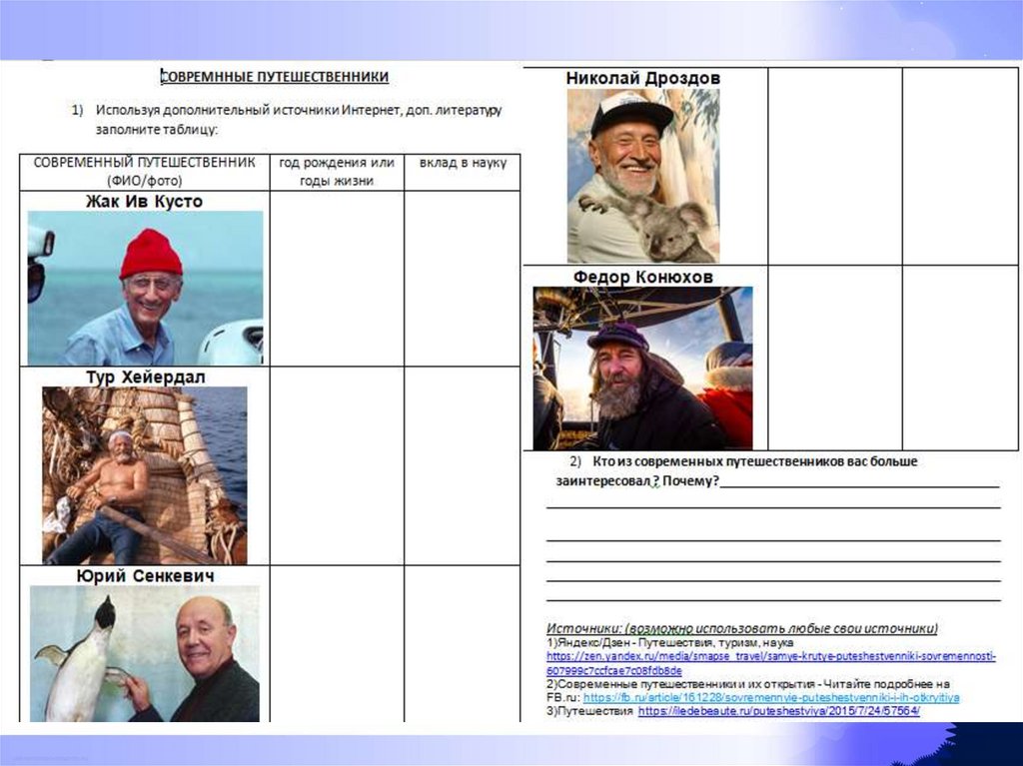Viewport: 1023px width, 766px height.
Task: Click the name 'Федор Конюхов'
Action: (643, 278)
